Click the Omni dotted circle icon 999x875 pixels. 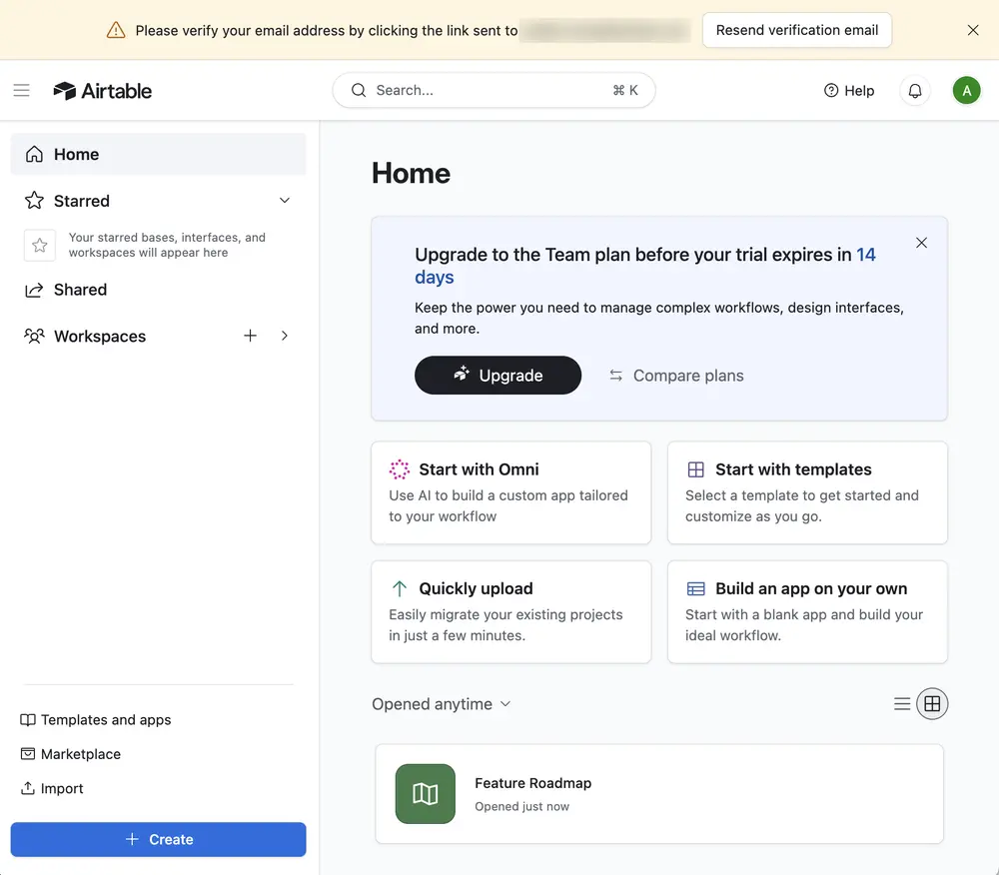pyautogui.click(x=400, y=469)
